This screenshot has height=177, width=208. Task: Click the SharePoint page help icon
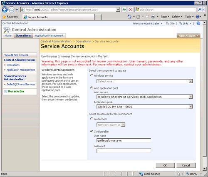click(x=198, y=23)
